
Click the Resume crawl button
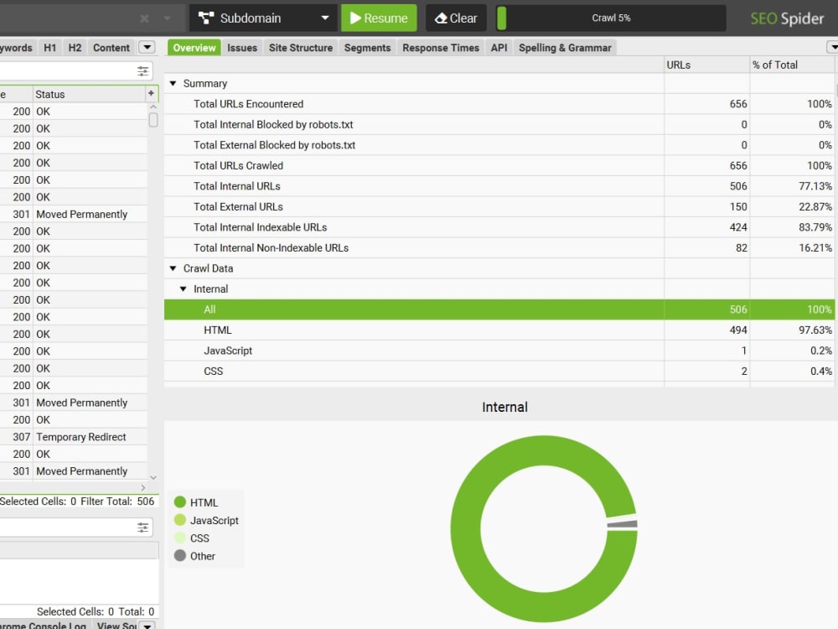pos(379,18)
